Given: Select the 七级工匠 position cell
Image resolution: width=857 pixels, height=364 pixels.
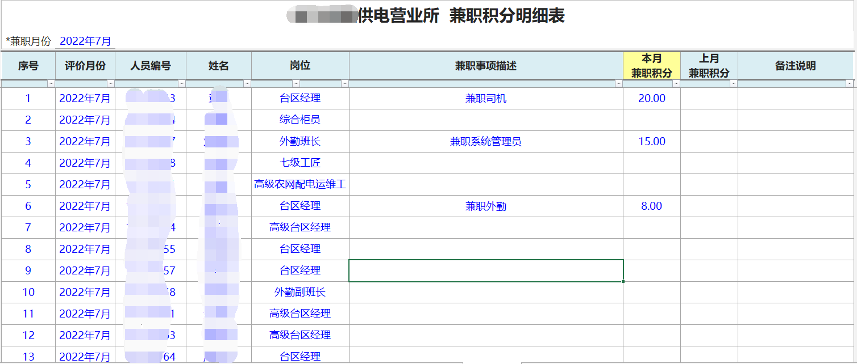Looking at the screenshot, I should tap(300, 163).
